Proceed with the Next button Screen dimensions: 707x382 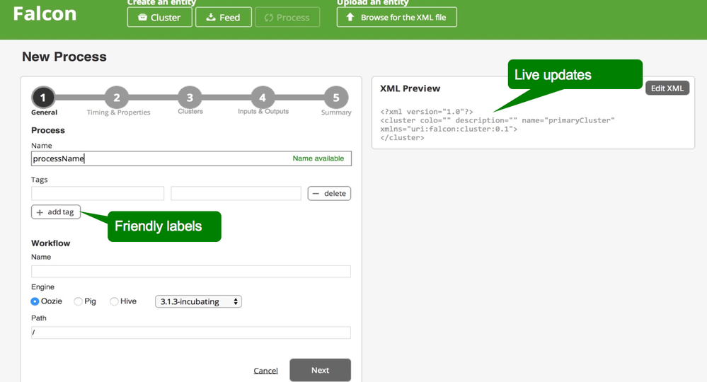pos(320,370)
